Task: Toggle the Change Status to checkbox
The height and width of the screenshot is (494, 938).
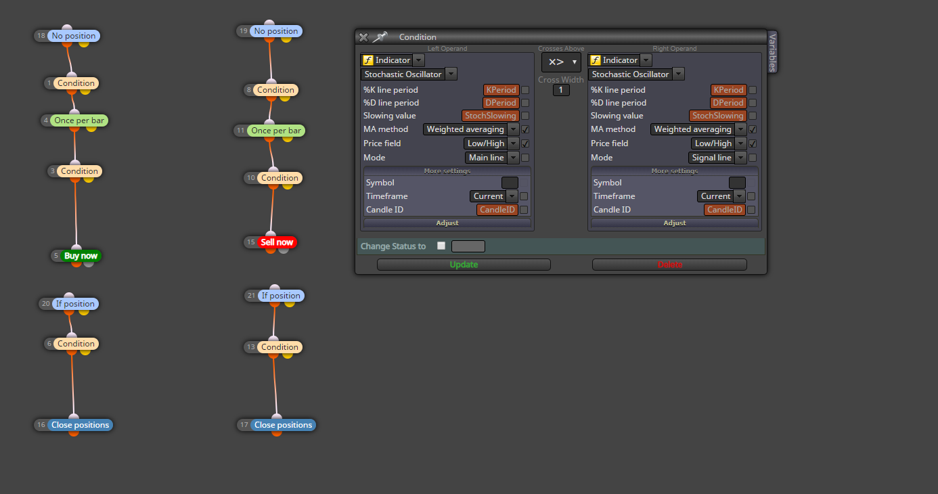Action: tap(441, 246)
